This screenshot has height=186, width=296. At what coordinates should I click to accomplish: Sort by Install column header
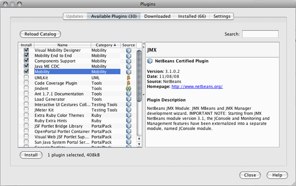pyautogui.click(x=26, y=45)
